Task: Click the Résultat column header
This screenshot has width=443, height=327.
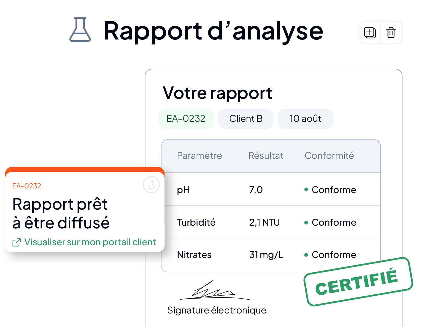Action: click(x=266, y=155)
